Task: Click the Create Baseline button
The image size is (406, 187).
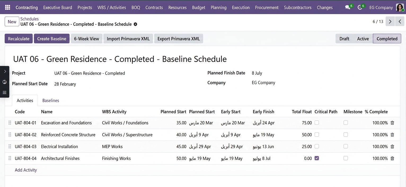Action: pyautogui.click(x=52, y=39)
